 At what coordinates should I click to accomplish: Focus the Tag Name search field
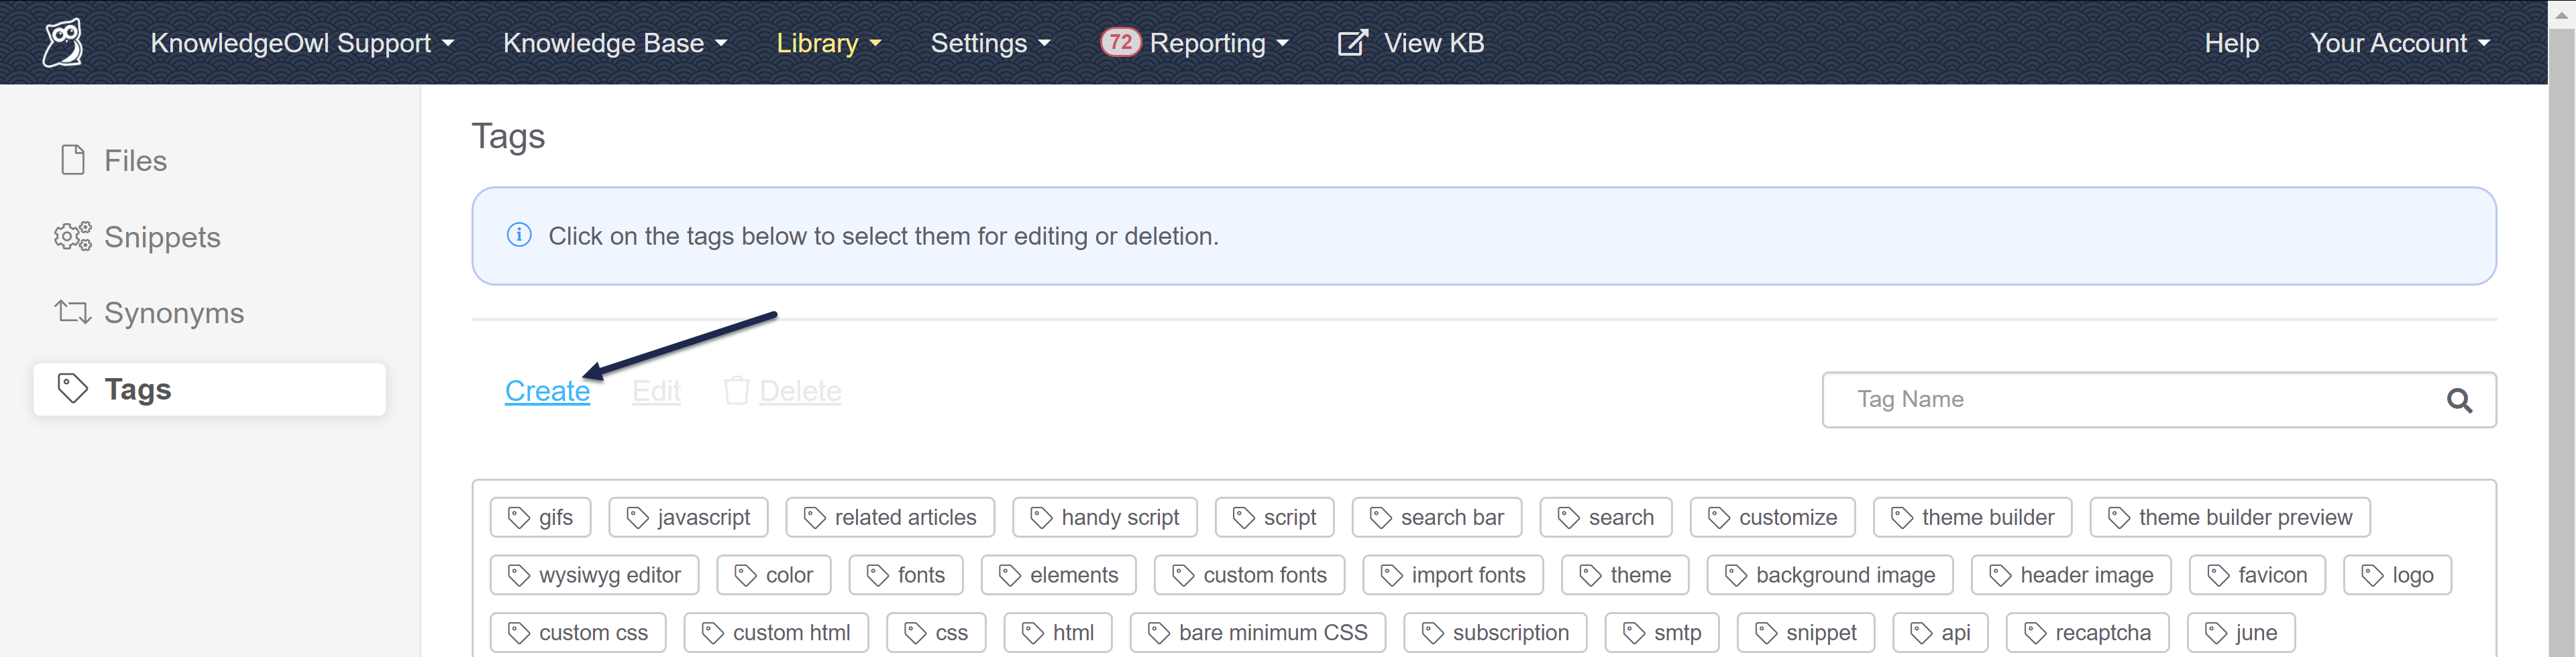point(2130,400)
